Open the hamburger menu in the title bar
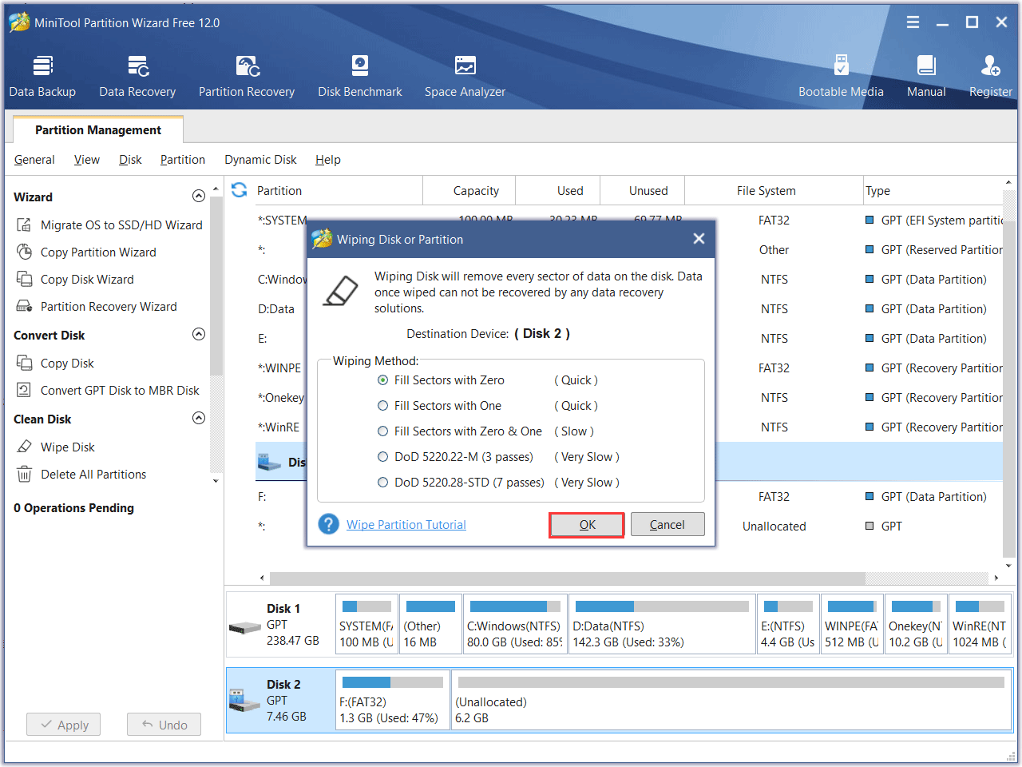Viewport: 1022px width, 767px height. [913, 22]
